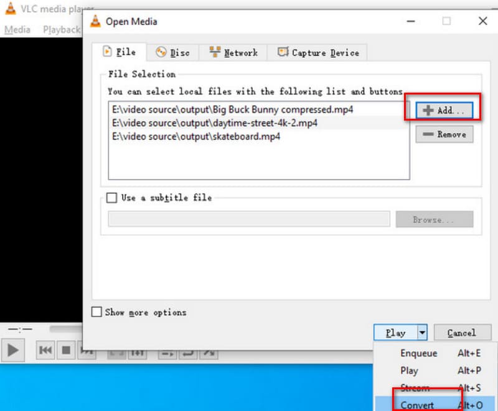Click the VLC cone icon in Open Media title

(x=95, y=21)
